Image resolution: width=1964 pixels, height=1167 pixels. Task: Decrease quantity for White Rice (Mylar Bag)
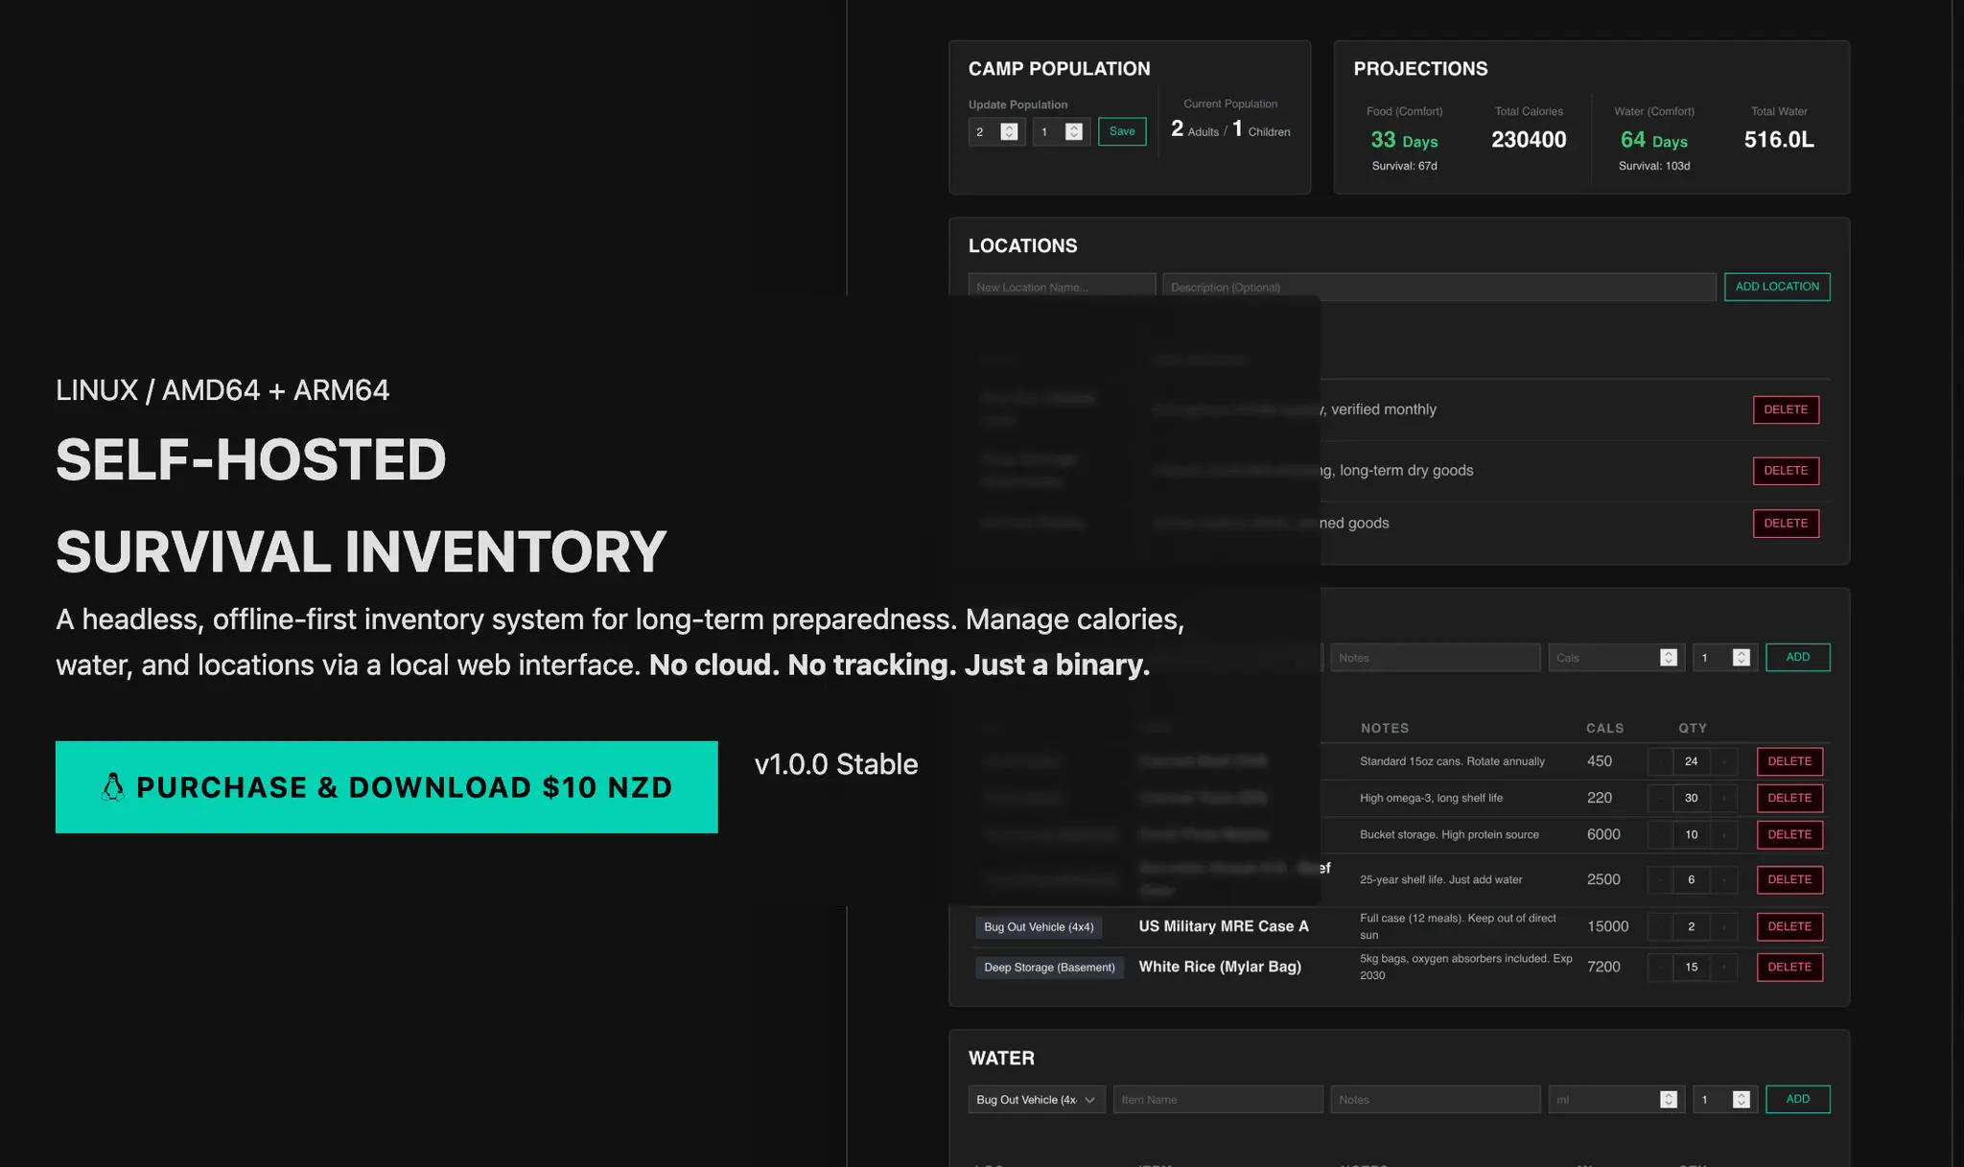[1660, 967]
